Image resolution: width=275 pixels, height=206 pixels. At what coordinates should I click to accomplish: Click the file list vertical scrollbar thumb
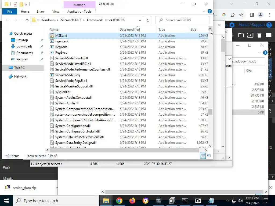210,112
